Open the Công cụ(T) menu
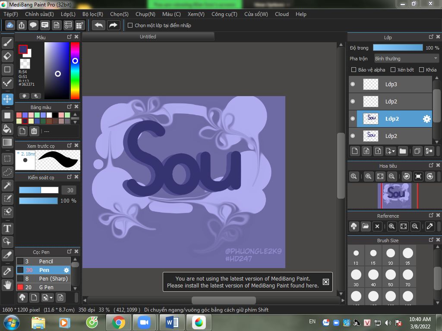 [224, 14]
